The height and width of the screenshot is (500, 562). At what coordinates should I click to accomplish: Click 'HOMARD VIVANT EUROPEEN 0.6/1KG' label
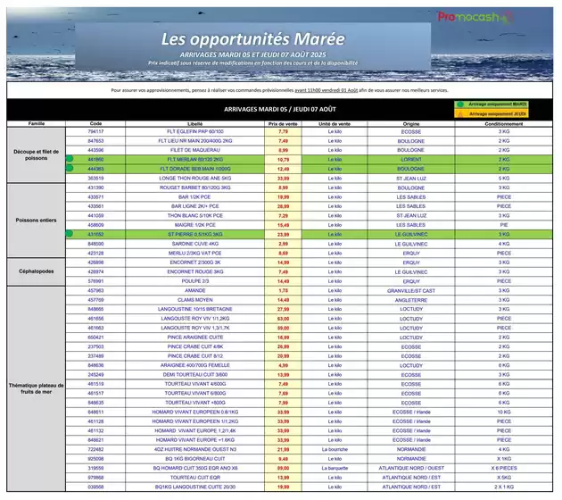pyautogui.click(x=195, y=412)
